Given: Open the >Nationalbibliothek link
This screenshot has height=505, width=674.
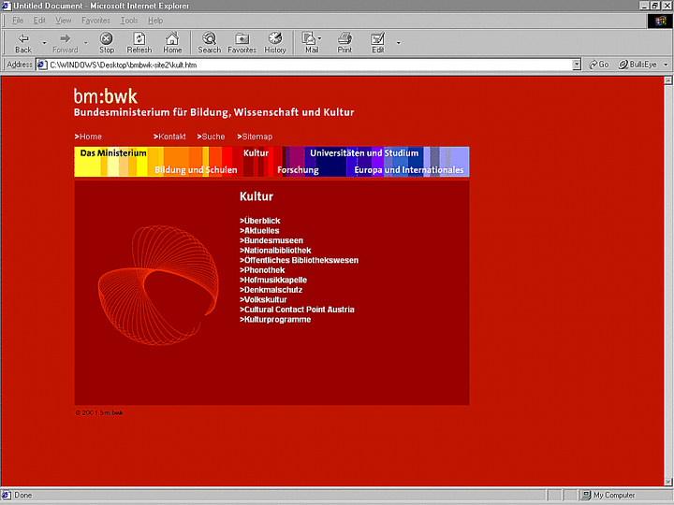Looking at the screenshot, I should point(275,251).
